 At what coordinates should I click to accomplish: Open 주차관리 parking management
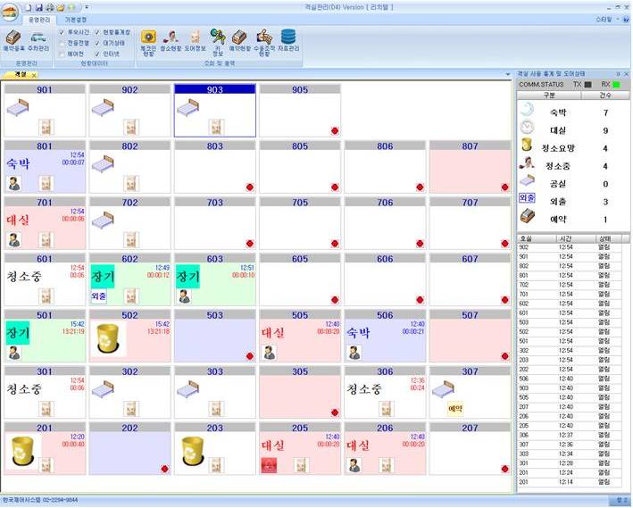(x=38, y=39)
